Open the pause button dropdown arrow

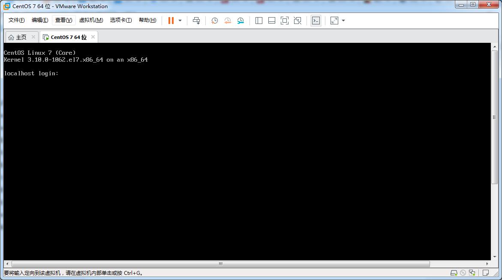180,20
